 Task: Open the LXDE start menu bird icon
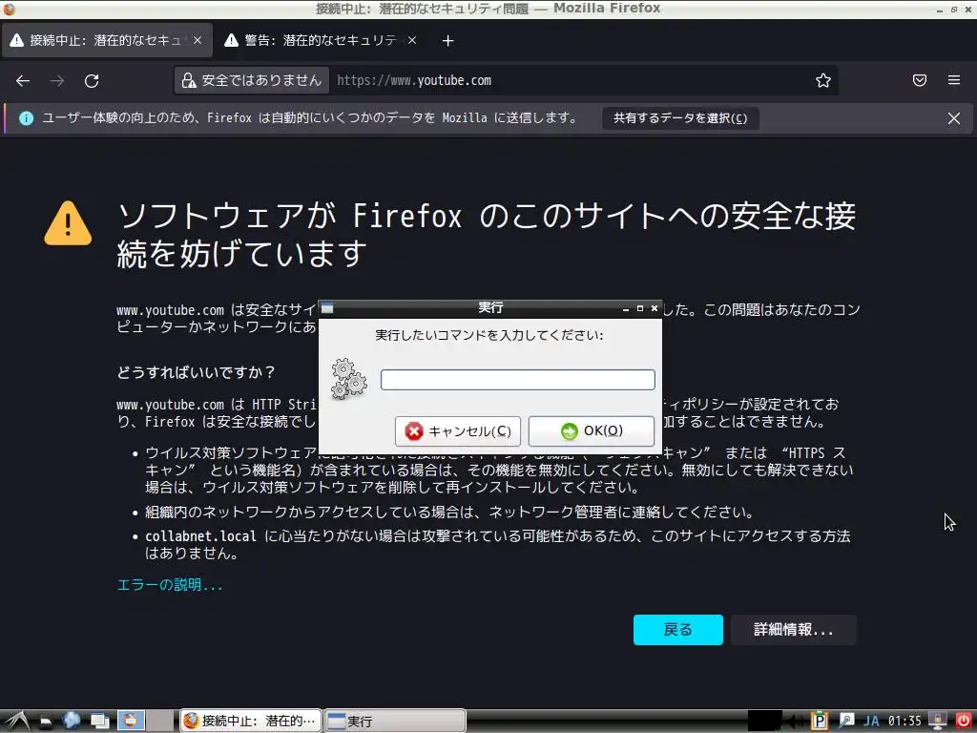click(x=16, y=722)
